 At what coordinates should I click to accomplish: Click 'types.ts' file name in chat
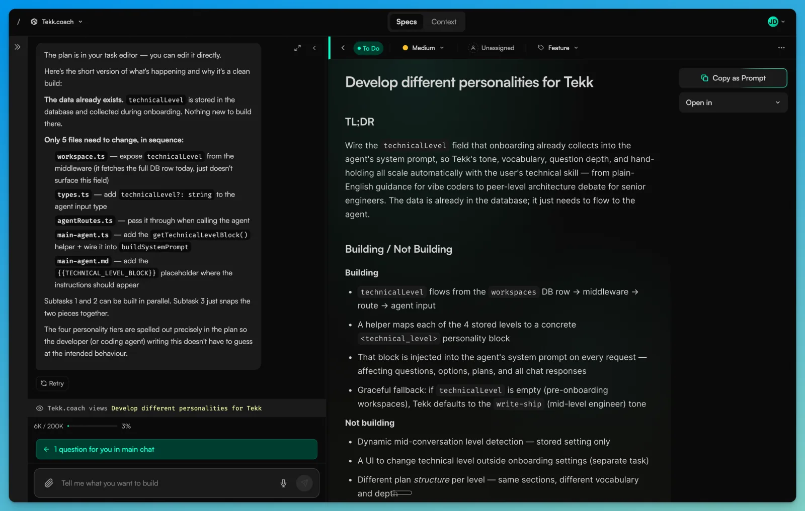[73, 194]
